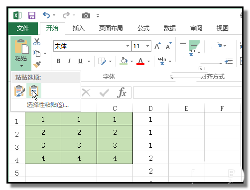Click inside the formula bar input
The height and width of the screenshot is (190, 250).
tap(187, 93)
